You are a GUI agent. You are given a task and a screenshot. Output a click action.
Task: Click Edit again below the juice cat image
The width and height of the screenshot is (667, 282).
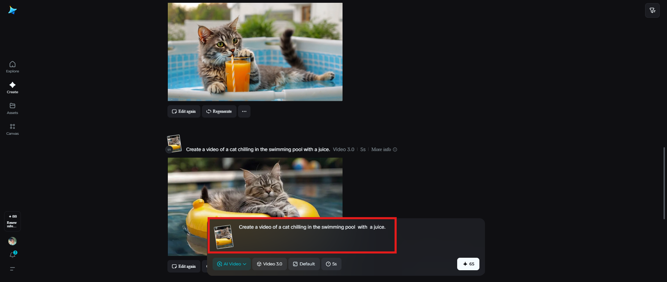tap(184, 112)
